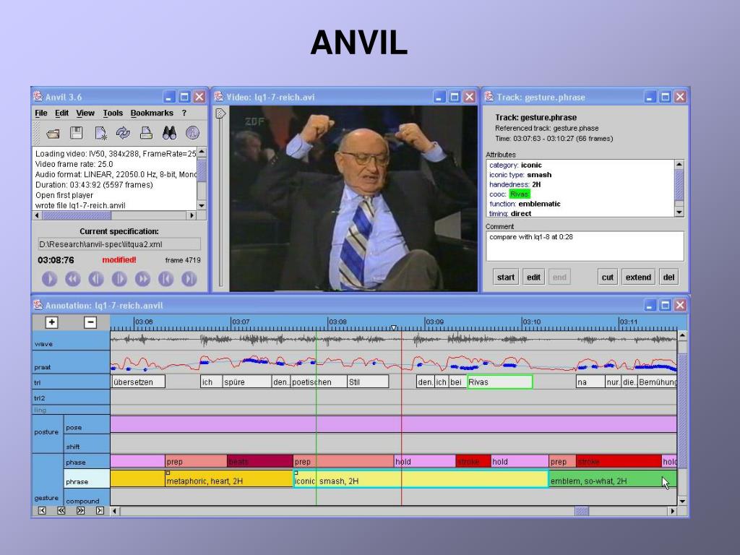Screen dimensions: 740x555
Task: Click the extend button
Action: point(638,277)
